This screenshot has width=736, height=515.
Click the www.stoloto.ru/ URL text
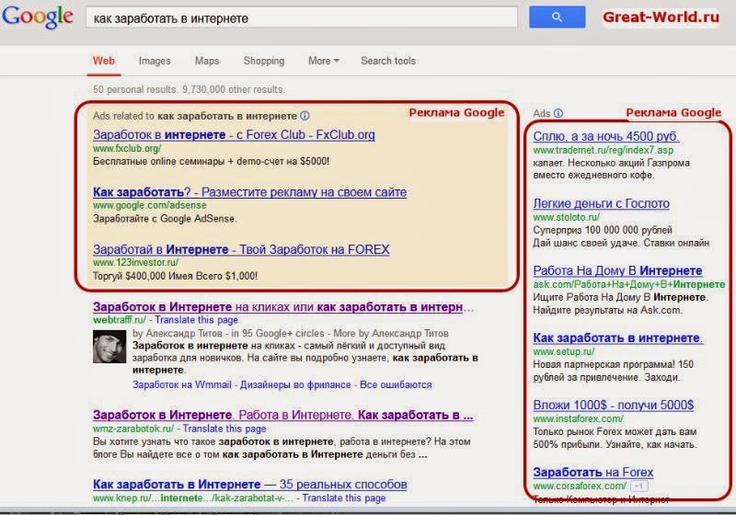coord(567,217)
